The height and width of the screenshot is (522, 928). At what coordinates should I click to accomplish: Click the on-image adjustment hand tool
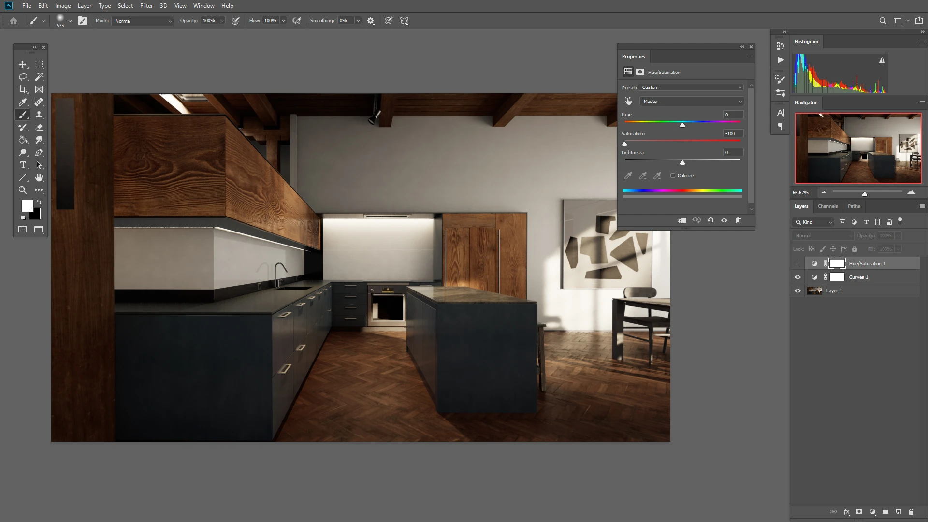point(628,101)
